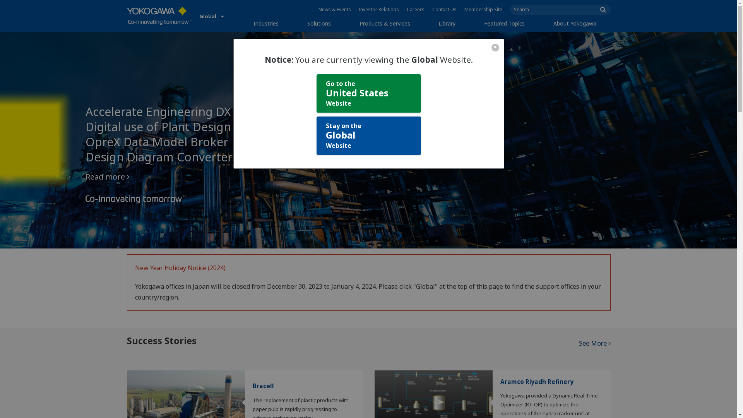Click See More for Success Stories
The image size is (743, 418).
pyautogui.click(x=594, y=343)
